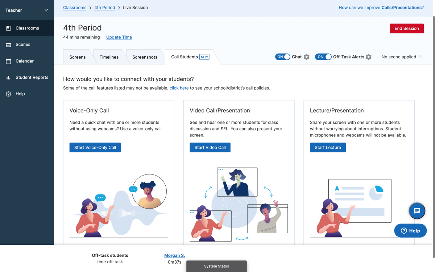The width and height of the screenshot is (435, 272).
Task: Click Start Video Call button
Action: point(210,148)
